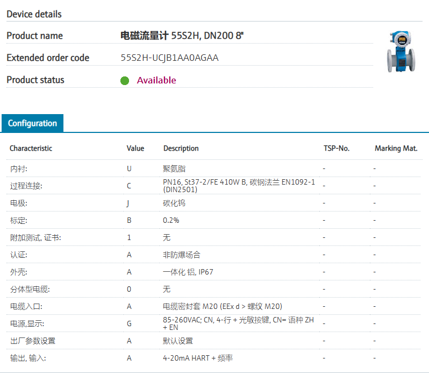Click the TSP-No. column header
Screen dimensions: 429x373
(x=336, y=148)
